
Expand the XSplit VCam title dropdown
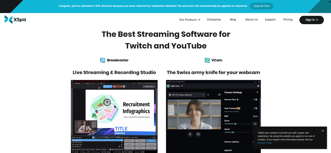[182, 86]
